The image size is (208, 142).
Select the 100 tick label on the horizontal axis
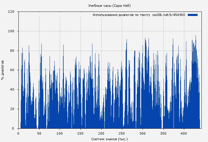[60, 133]
